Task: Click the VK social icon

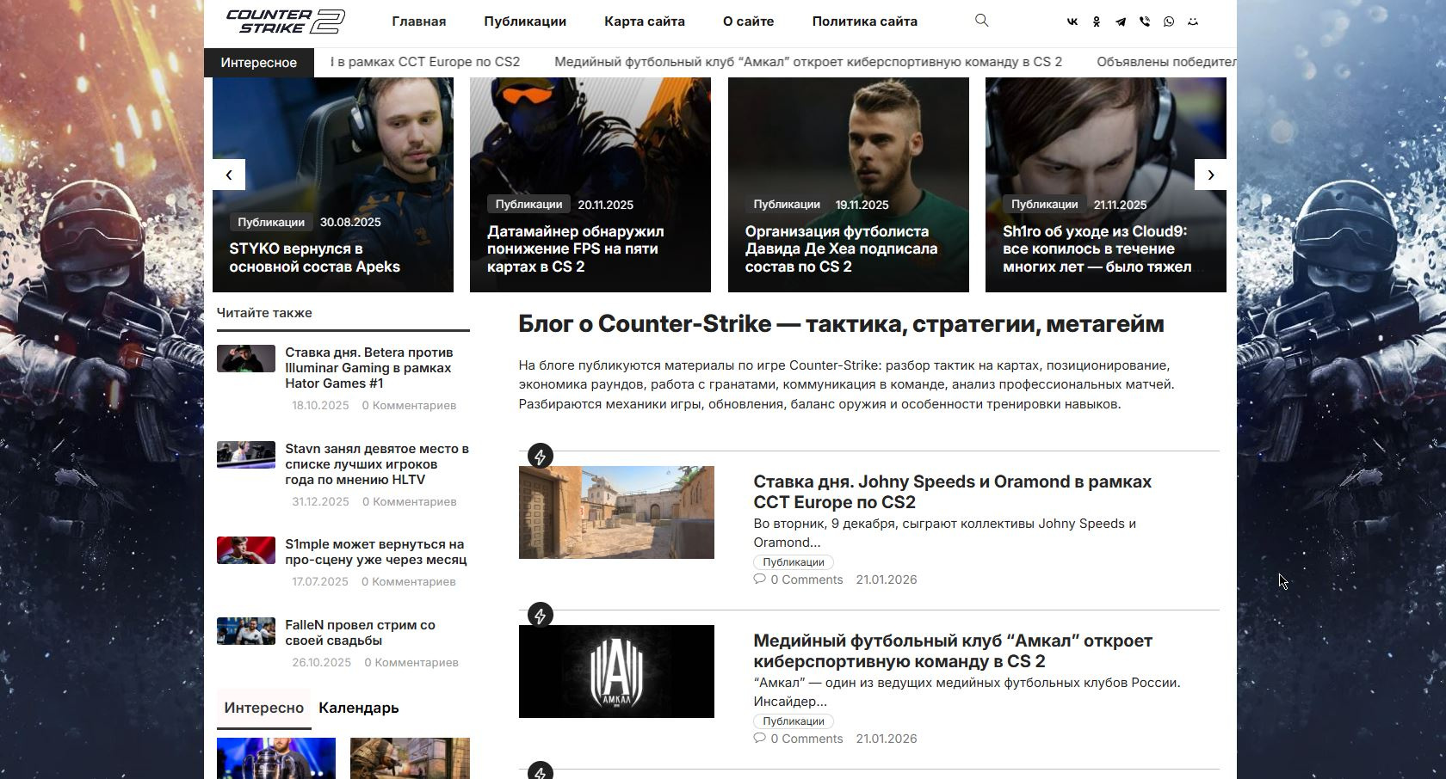Action: pyautogui.click(x=1072, y=21)
